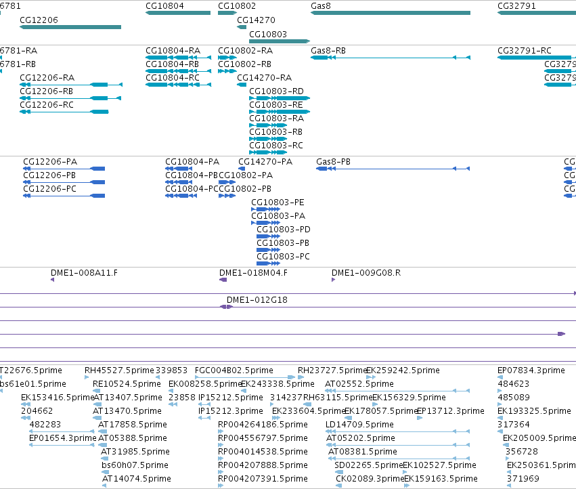This screenshot has height=489, width=576.
Task: Click EST EP01654.3prime
Action: 62,446
